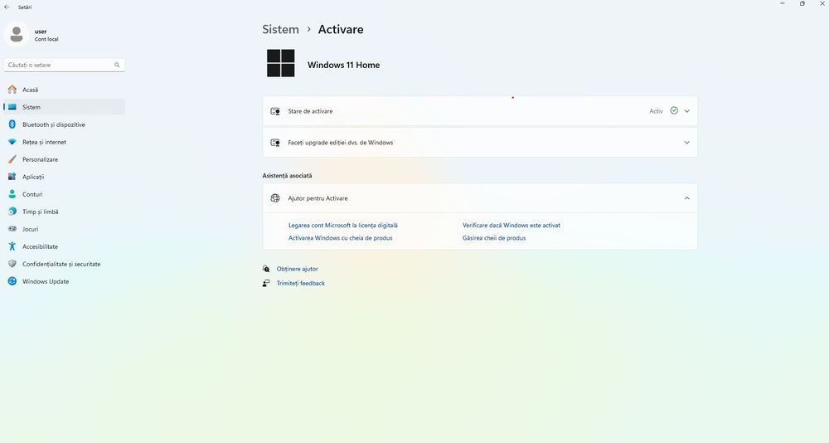Click the Rețea și internet Wi-Fi icon

click(12, 142)
